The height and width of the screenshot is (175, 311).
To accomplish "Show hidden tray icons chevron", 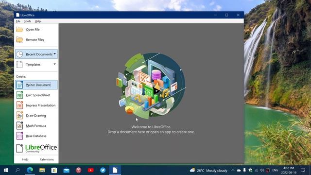I will pos(233,170).
